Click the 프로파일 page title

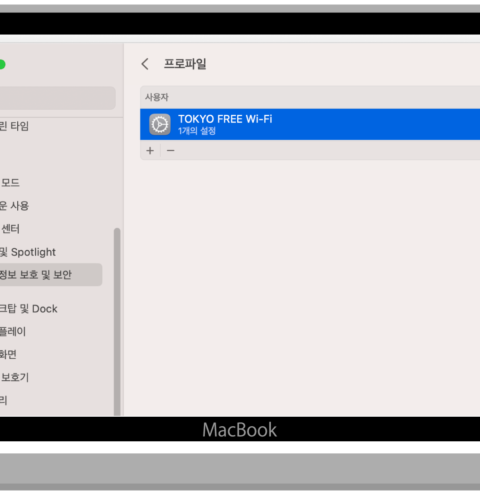coord(185,64)
